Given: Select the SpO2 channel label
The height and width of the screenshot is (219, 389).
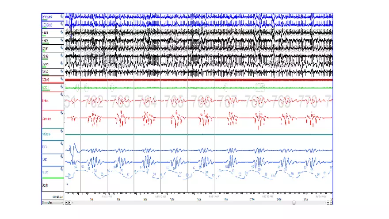Looking at the screenshot, I should [x=45, y=172].
